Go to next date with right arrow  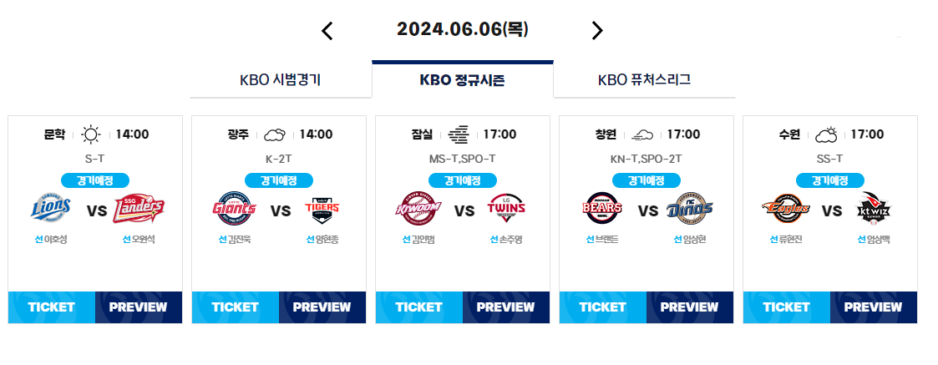[597, 31]
